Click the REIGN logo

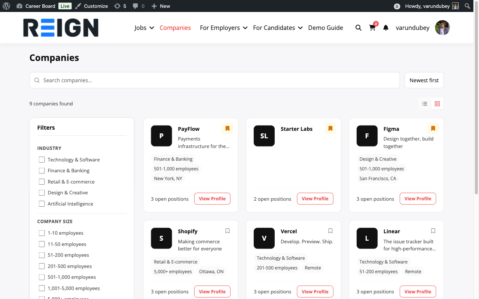click(61, 28)
